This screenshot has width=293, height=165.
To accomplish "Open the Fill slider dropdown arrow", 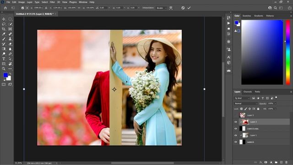I will tap(276, 109).
